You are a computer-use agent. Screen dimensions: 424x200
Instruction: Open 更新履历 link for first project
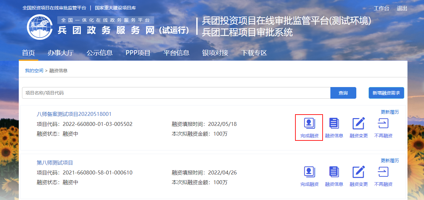390,112
